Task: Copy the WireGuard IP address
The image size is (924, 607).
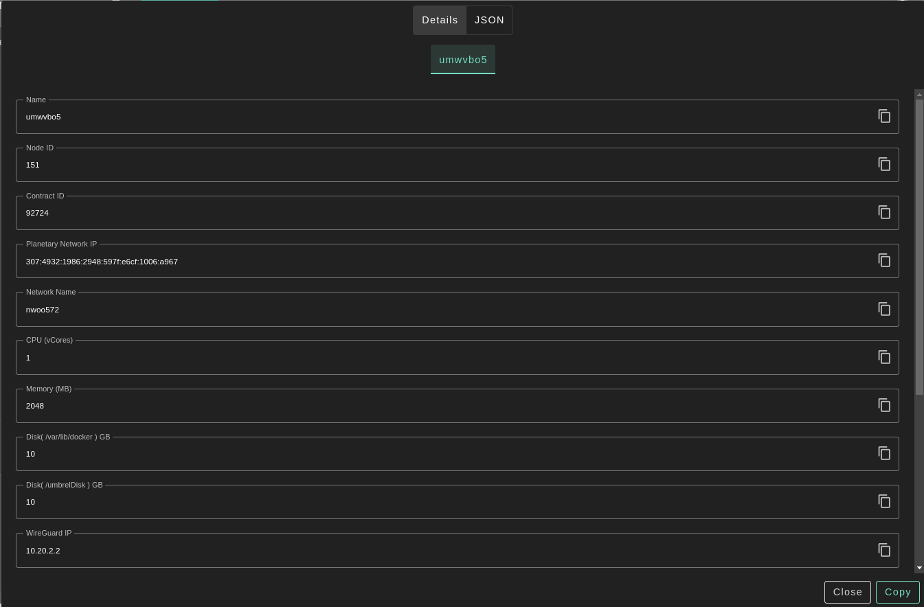Action: (884, 550)
